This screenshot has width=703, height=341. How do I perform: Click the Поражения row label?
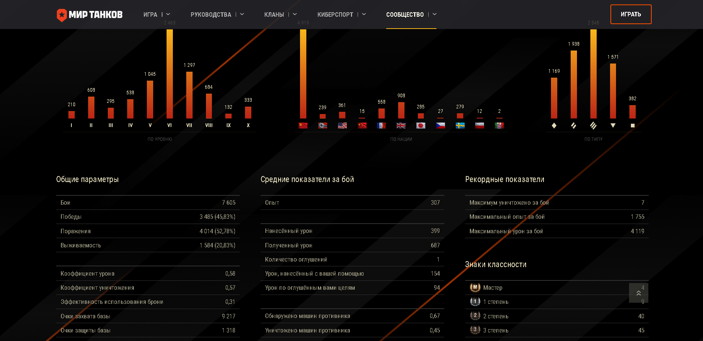75,231
